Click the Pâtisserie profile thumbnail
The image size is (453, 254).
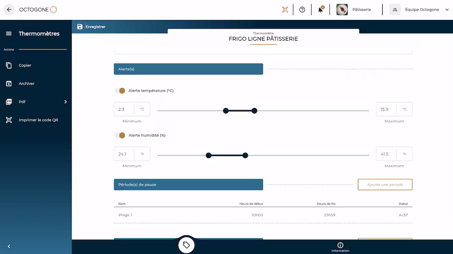pyautogui.click(x=342, y=10)
